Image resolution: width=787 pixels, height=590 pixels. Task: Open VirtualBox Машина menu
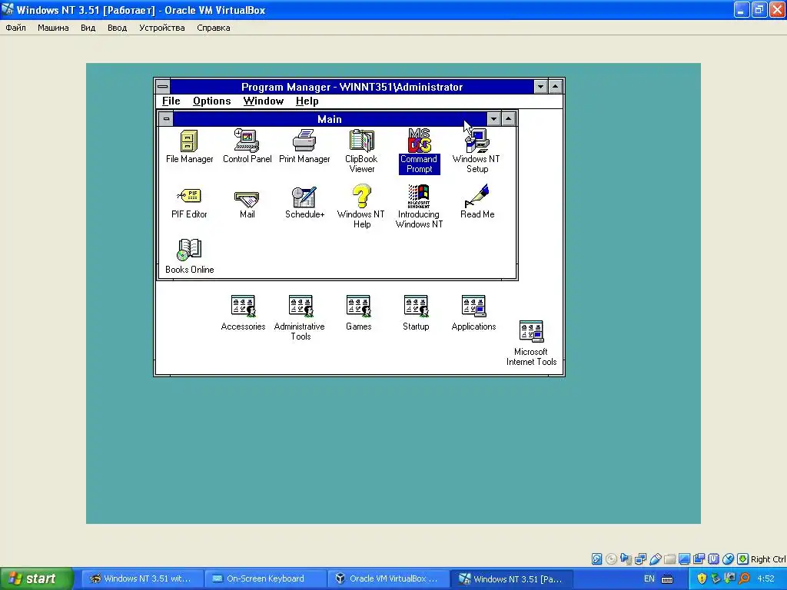tap(53, 28)
